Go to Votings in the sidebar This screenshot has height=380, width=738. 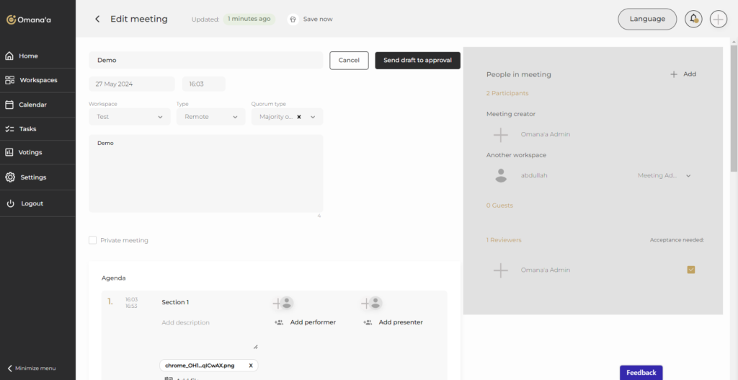point(30,153)
